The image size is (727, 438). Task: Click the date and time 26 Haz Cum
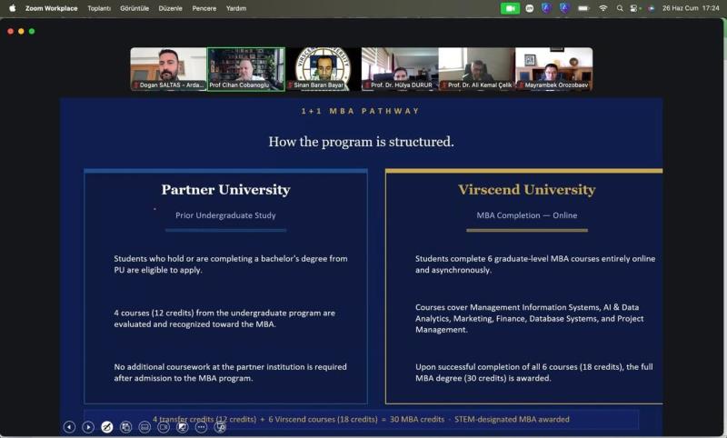click(x=691, y=8)
